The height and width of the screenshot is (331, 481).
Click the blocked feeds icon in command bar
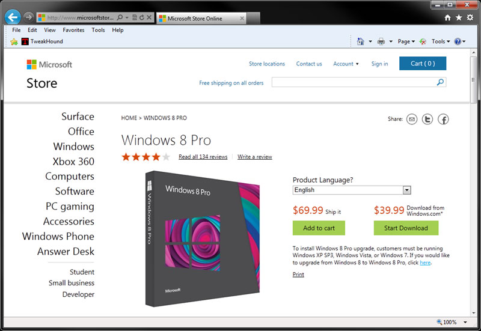[x=423, y=41]
